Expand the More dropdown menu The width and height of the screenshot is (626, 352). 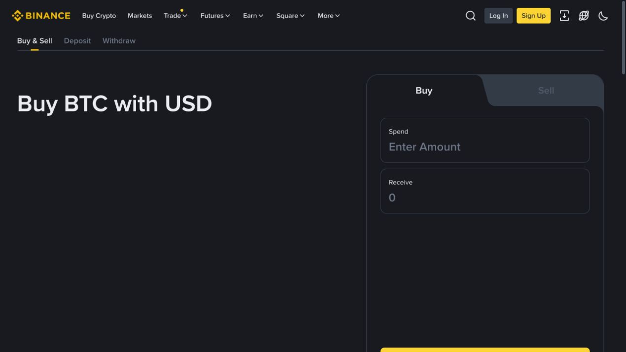point(328,16)
